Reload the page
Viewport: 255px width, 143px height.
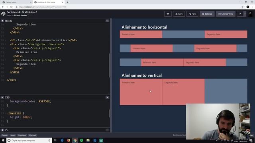[12, 7]
